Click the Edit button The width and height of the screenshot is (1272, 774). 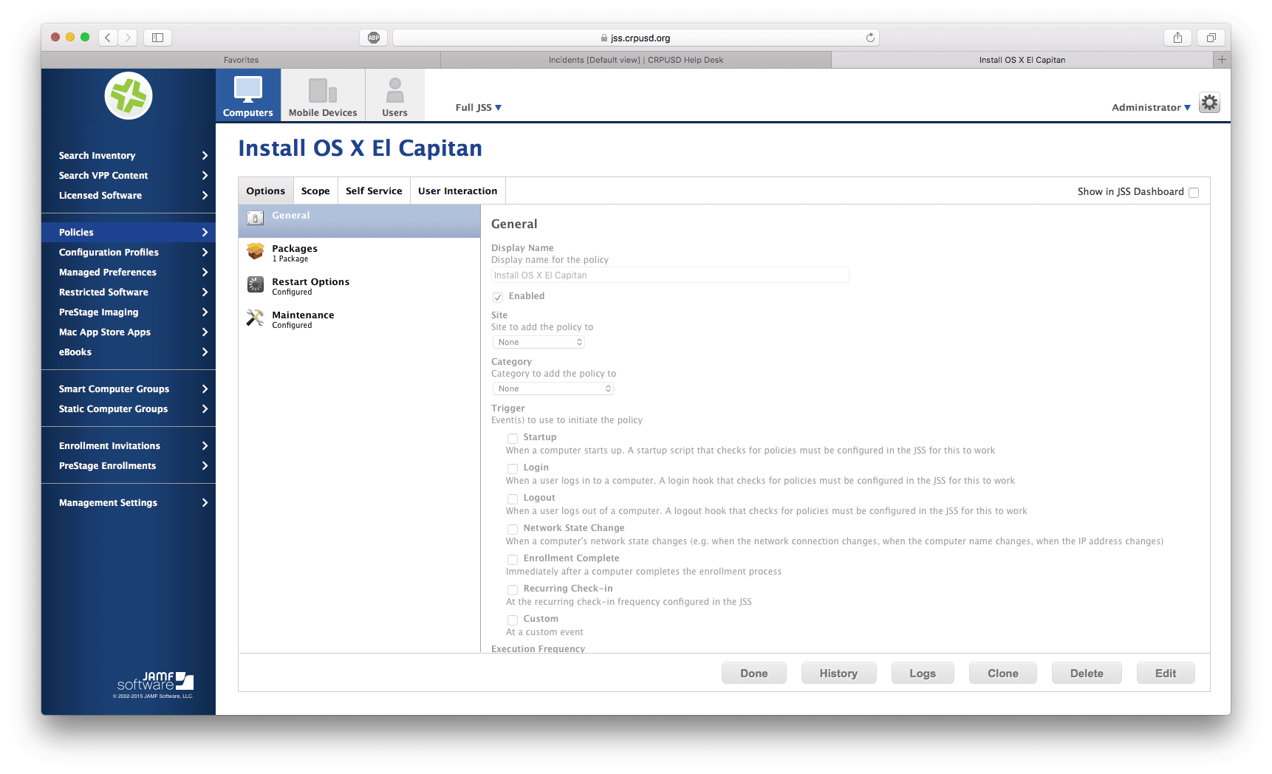1166,673
